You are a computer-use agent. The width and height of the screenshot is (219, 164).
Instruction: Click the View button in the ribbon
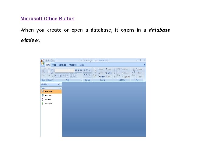43,72
